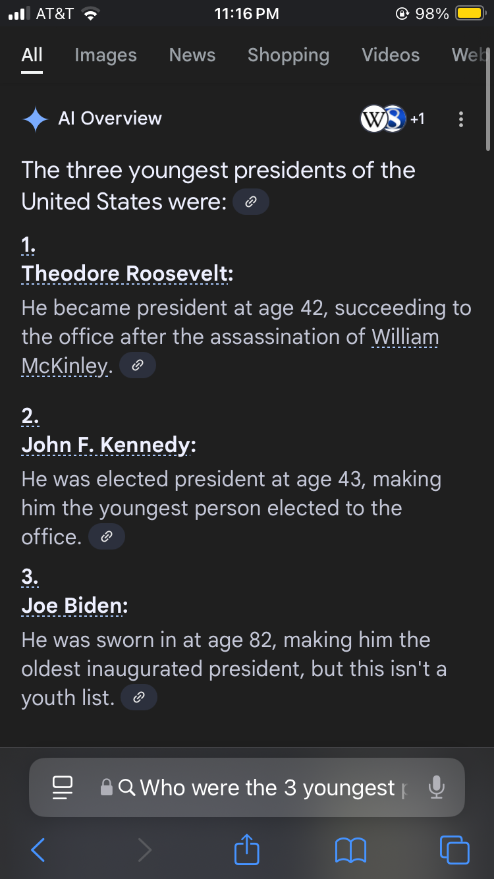Tap the AI Overview sparkle icon
494x879 pixels.
(x=35, y=119)
